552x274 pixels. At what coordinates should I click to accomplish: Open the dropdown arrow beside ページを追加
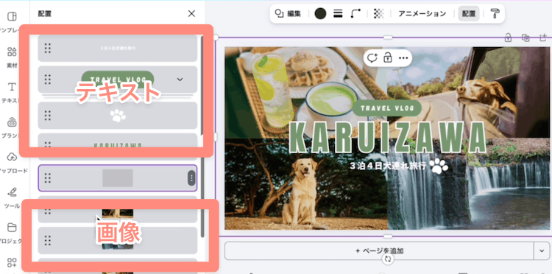[542, 250]
